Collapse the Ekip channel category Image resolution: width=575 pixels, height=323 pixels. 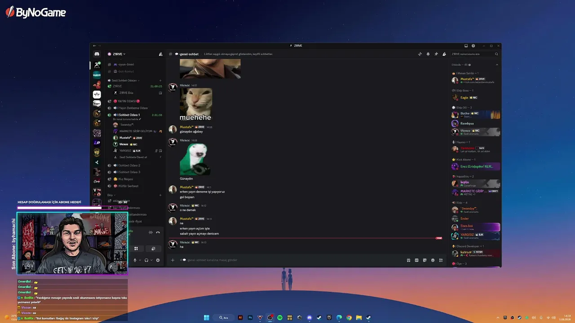click(x=111, y=195)
